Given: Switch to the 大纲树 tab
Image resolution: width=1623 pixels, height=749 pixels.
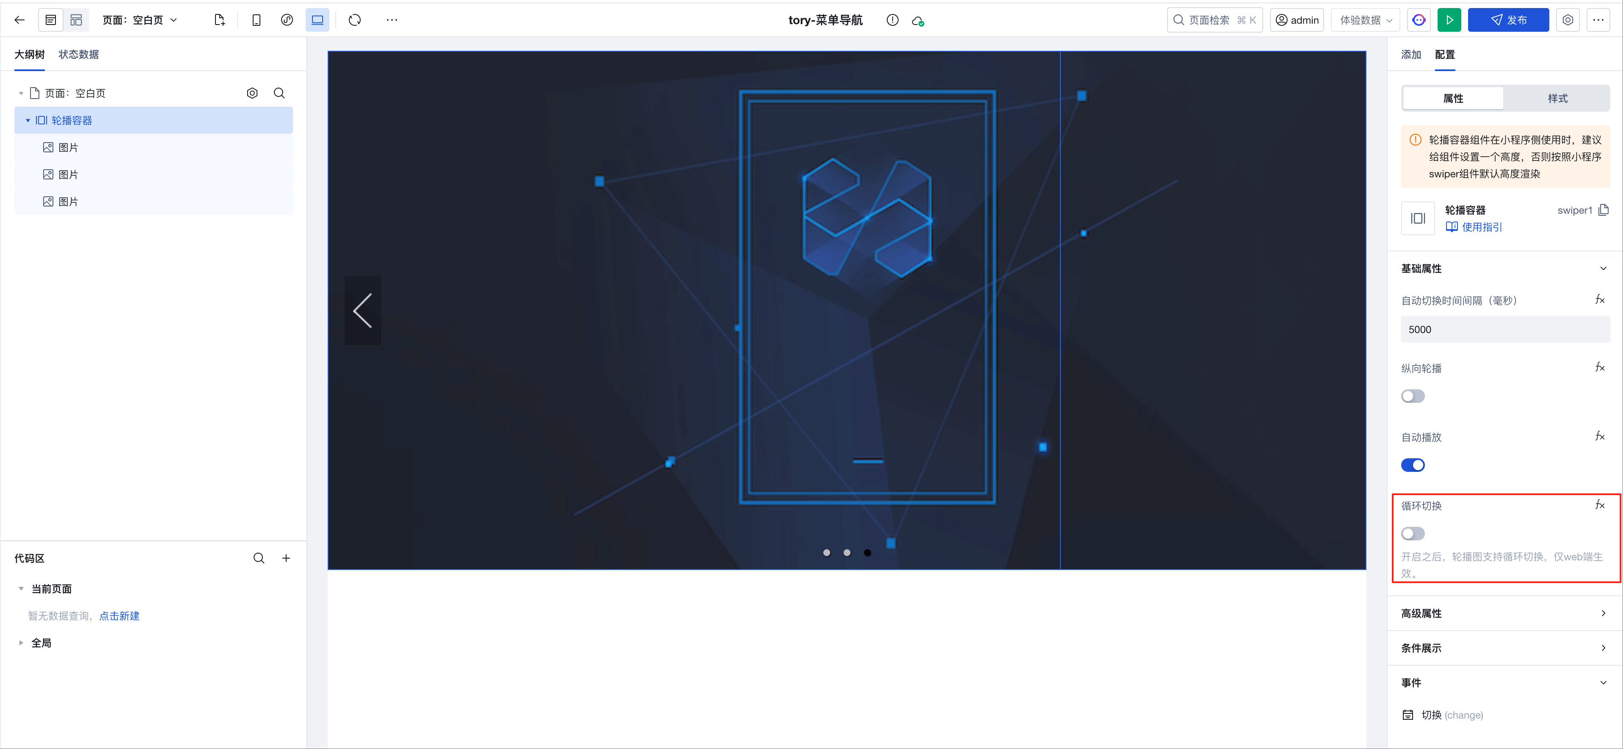Looking at the screenshot, I should pos(30,54).
